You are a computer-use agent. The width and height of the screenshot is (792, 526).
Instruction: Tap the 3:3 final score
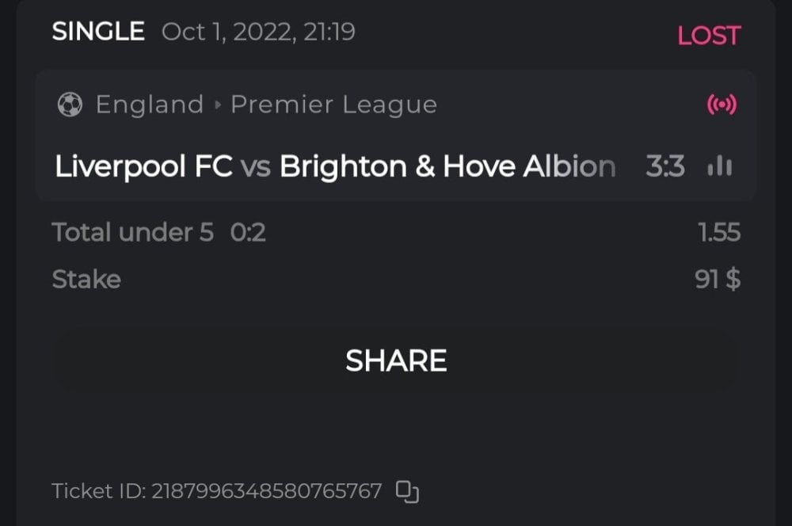(x=665, y=166)
